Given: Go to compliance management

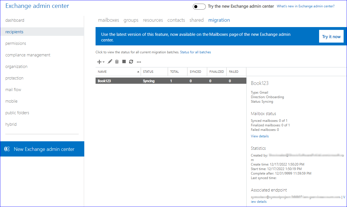Looking at the screenshot, I should click(28, 55).
